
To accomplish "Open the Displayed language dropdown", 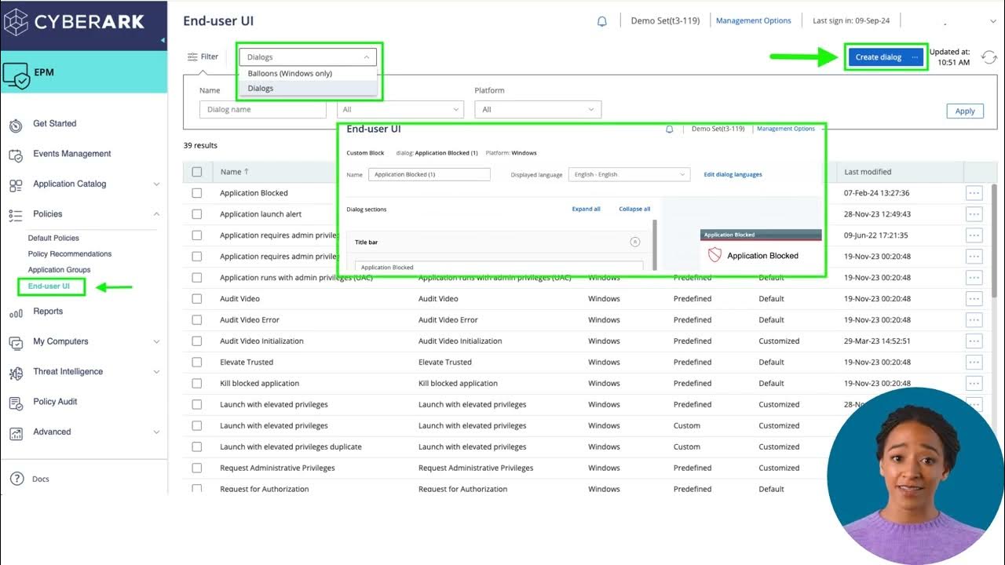I will (629, 174).
